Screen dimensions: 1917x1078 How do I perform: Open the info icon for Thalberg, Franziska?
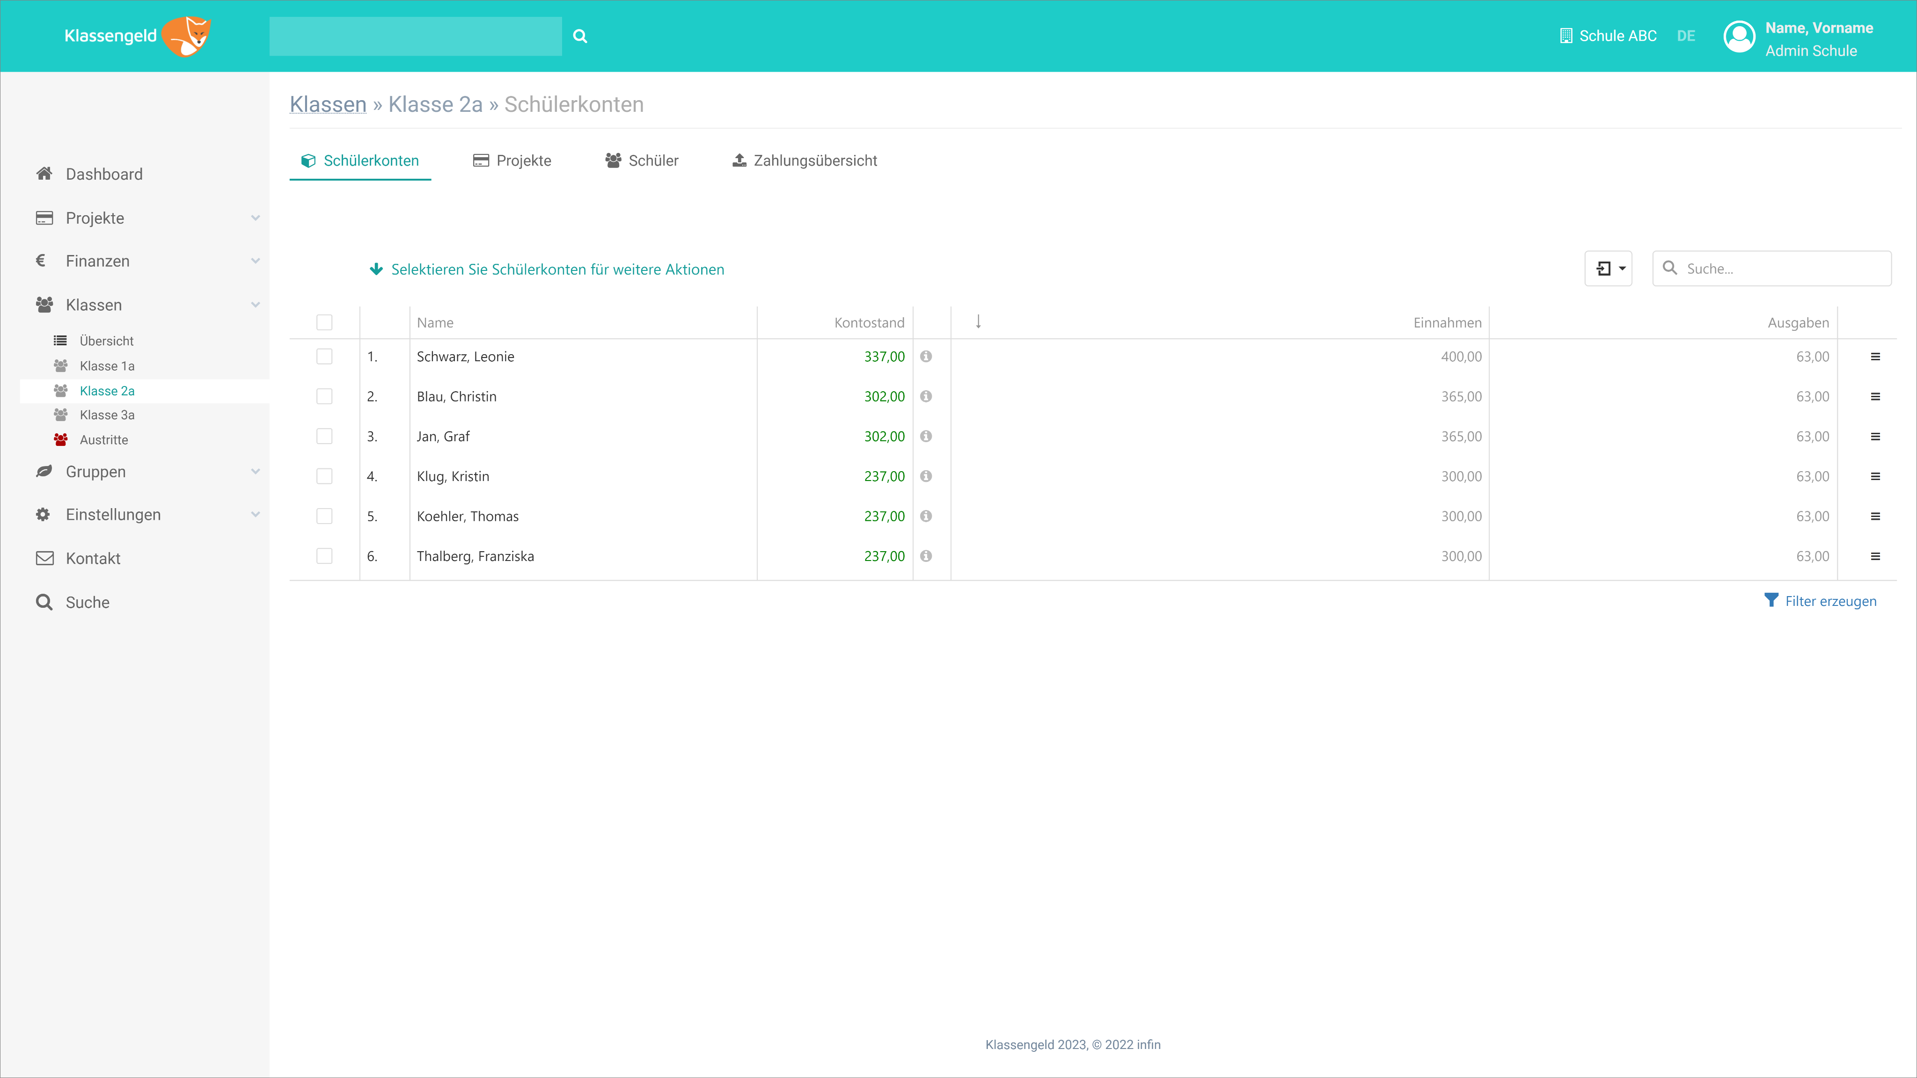click(926, 556)
